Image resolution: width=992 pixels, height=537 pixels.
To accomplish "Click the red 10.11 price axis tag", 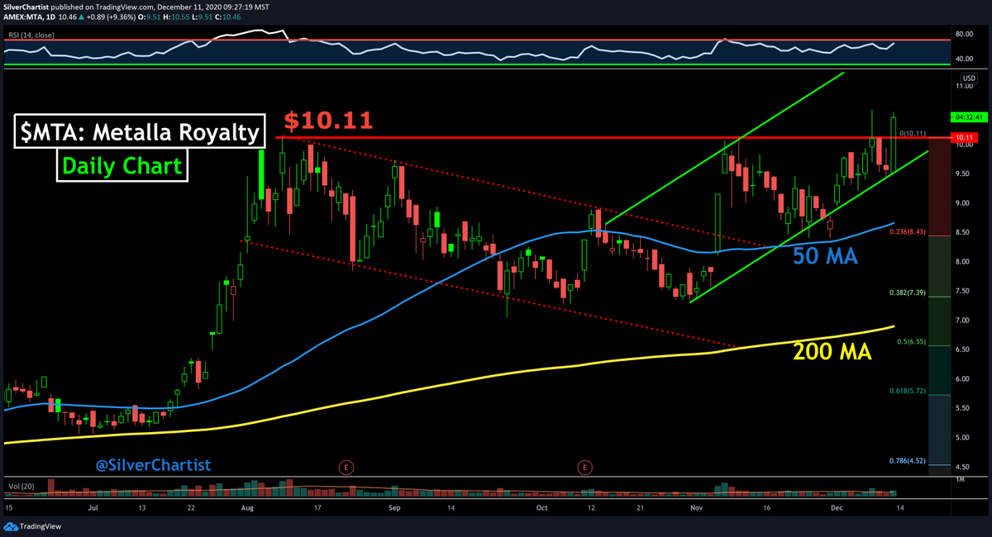I will pyautogui.click(x=965, y=137).
